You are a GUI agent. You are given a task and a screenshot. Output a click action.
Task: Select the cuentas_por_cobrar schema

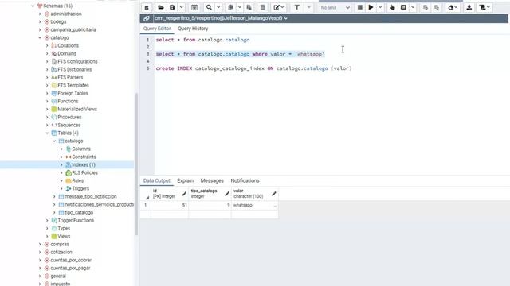[71, 260]
